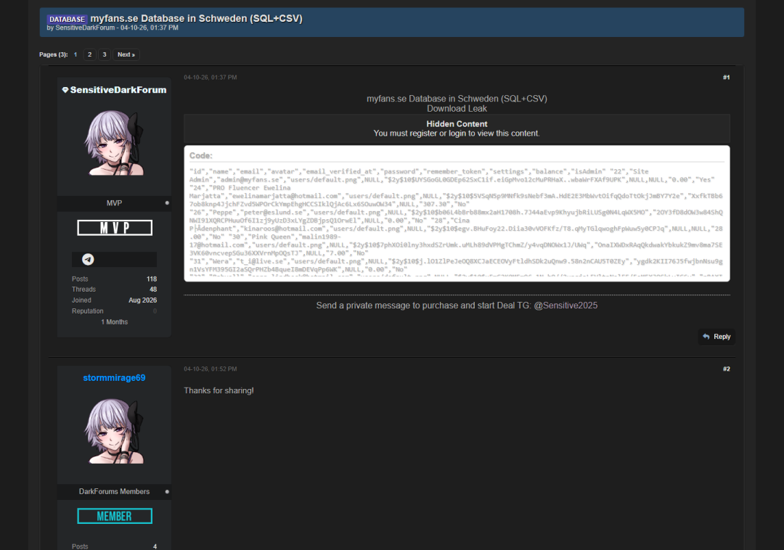Click the second post timestamp 01:52 PM

coord(210,369)
